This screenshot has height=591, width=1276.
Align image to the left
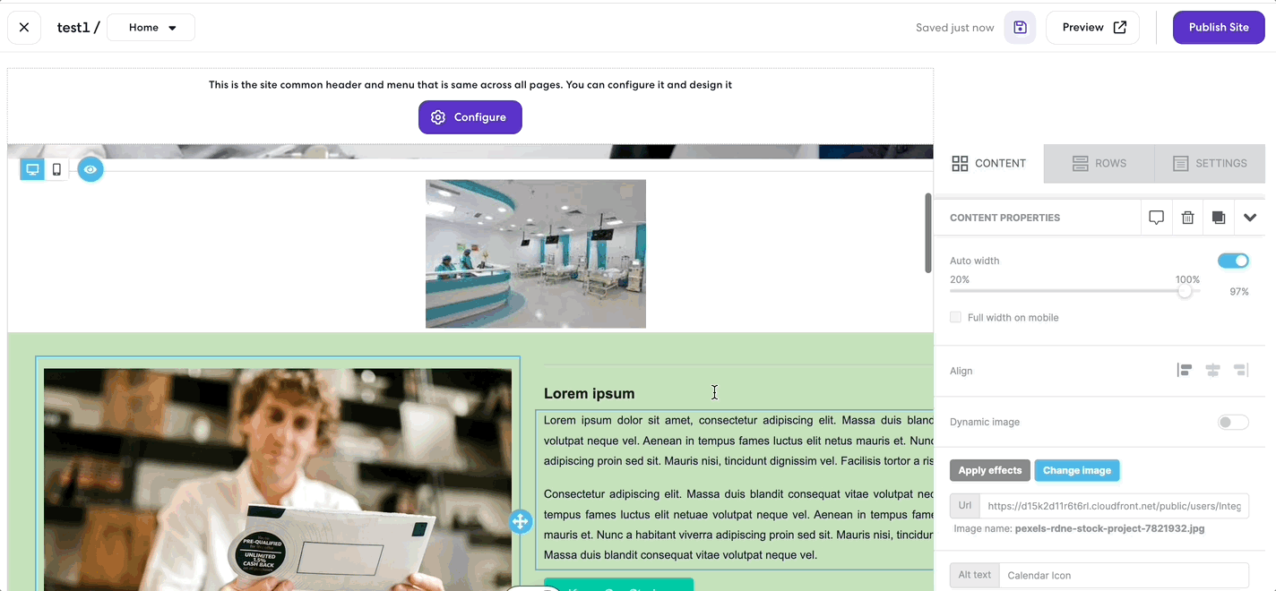tap(1185, 371)
